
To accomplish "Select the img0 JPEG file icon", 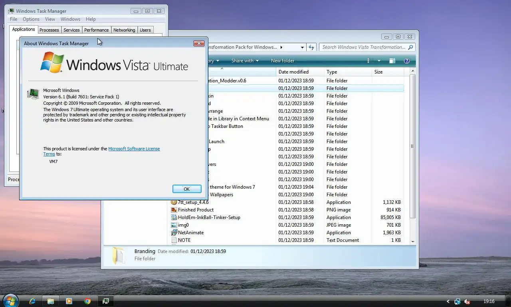I will point(174,225).
